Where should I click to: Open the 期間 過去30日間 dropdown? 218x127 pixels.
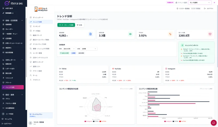[69, 49]
